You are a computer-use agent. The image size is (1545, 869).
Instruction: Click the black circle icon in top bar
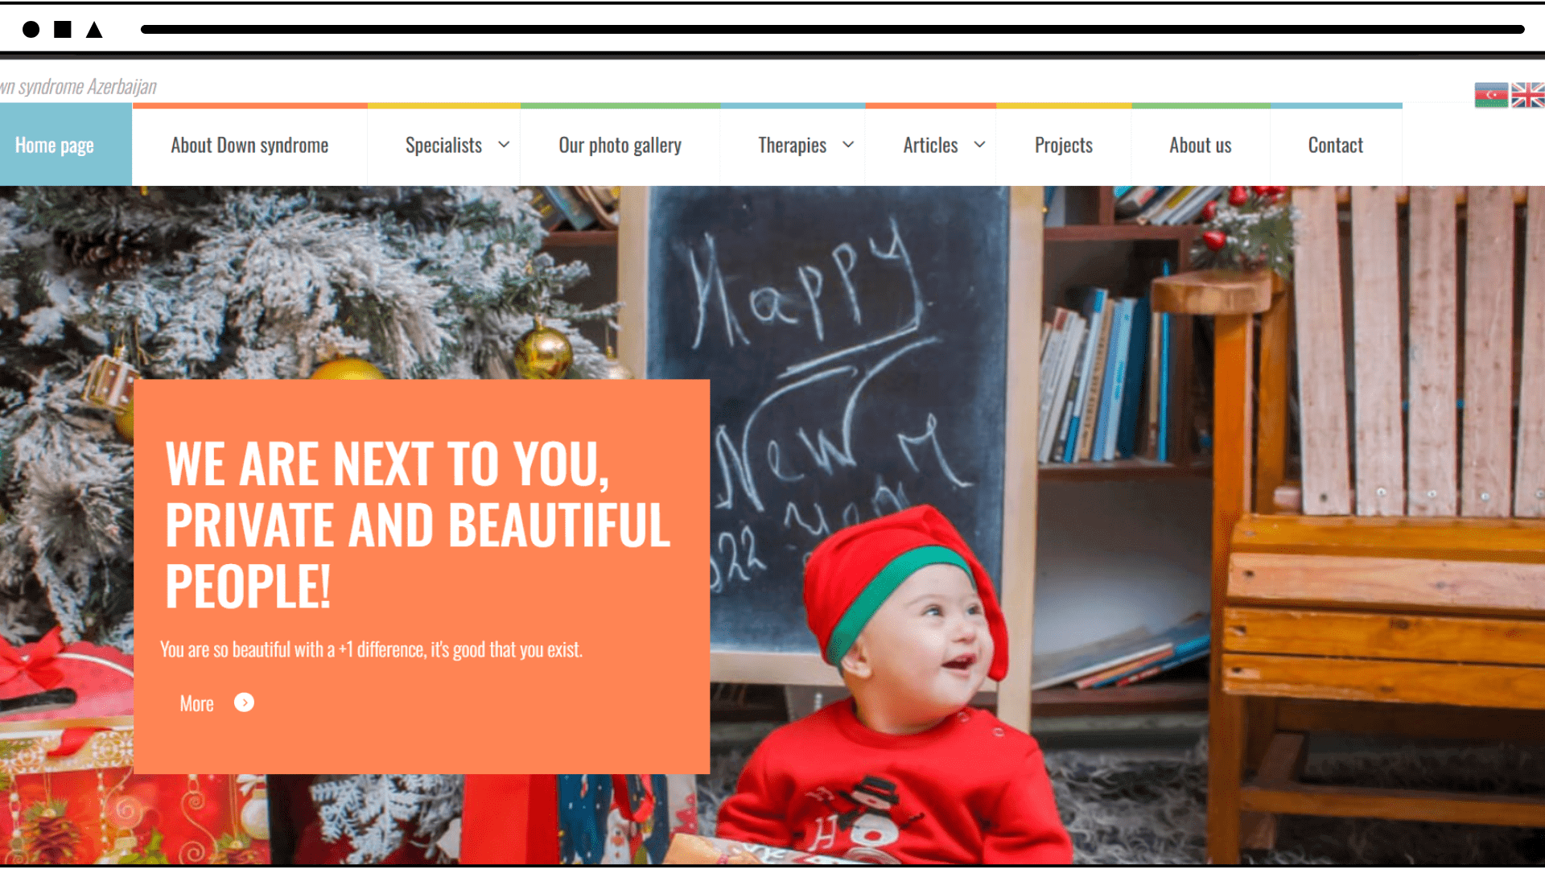coord(31,30)
